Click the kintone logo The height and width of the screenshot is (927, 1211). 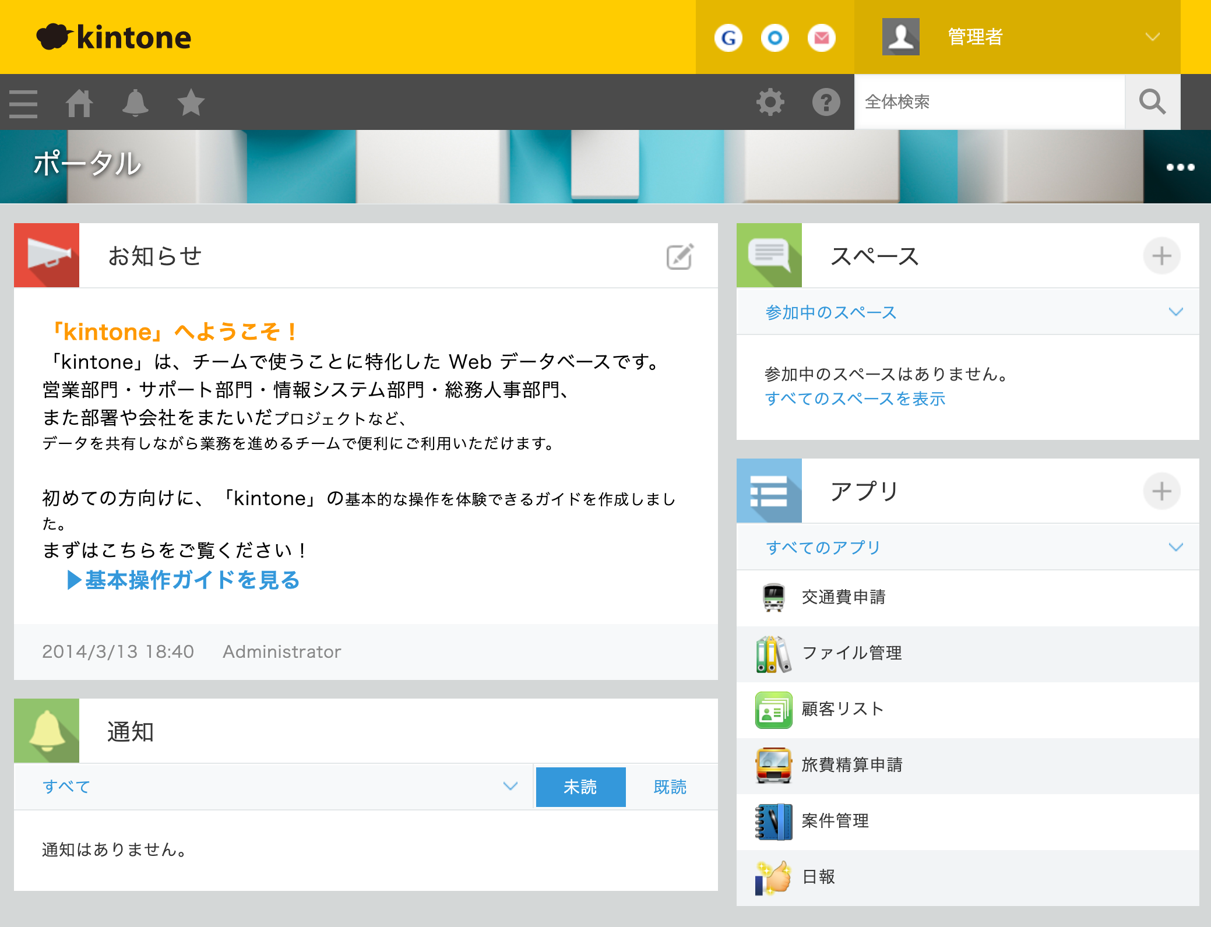pyautogui.click(x=114, y=37)
